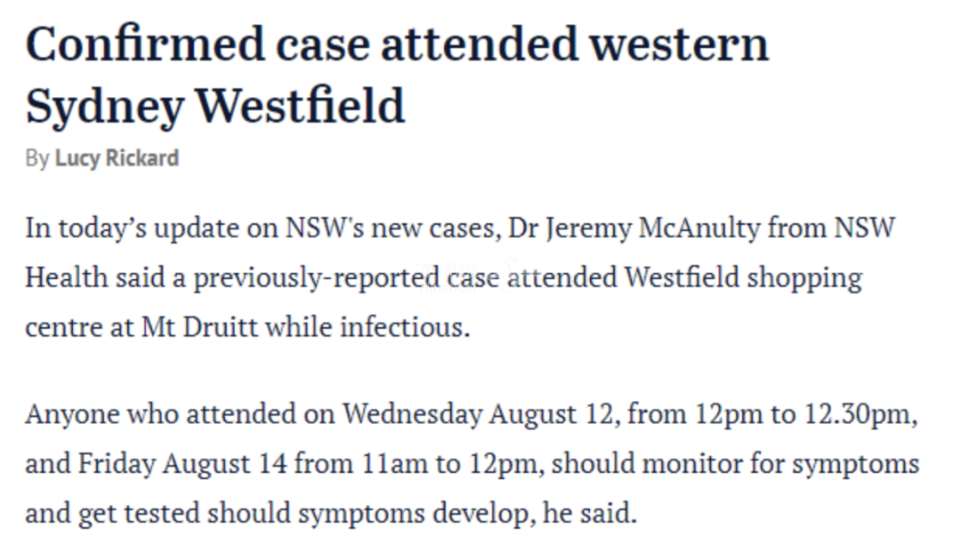Click the words 'and get tested'
The image size is (961, 552).
pyautogui.click(x=113, y=513)
